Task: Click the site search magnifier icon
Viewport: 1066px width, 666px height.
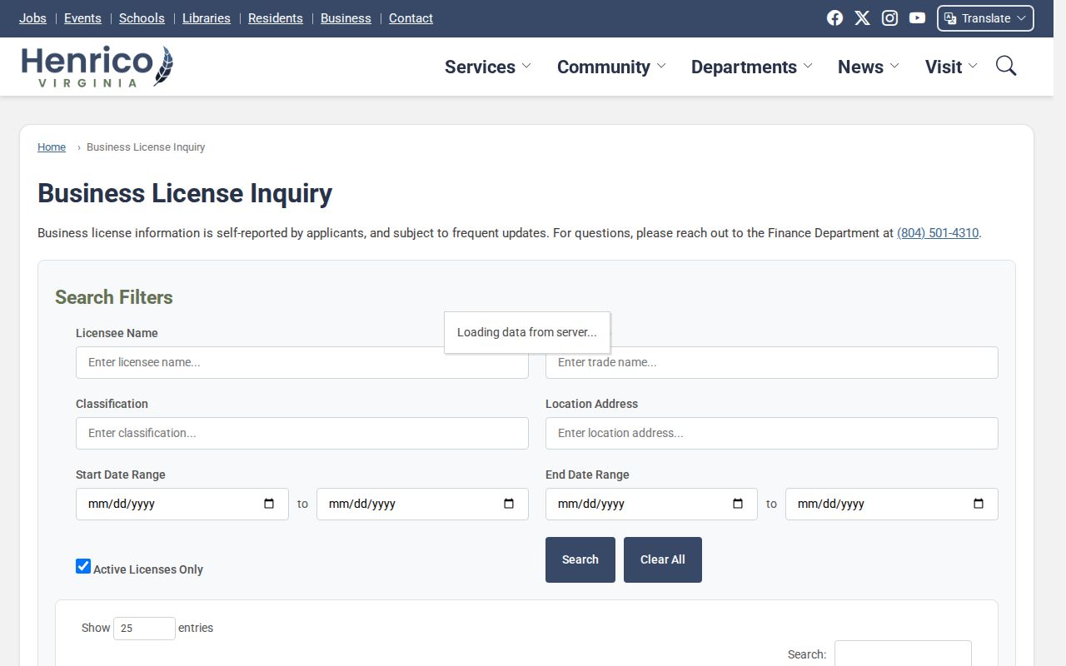Action: coord(1006,66)
